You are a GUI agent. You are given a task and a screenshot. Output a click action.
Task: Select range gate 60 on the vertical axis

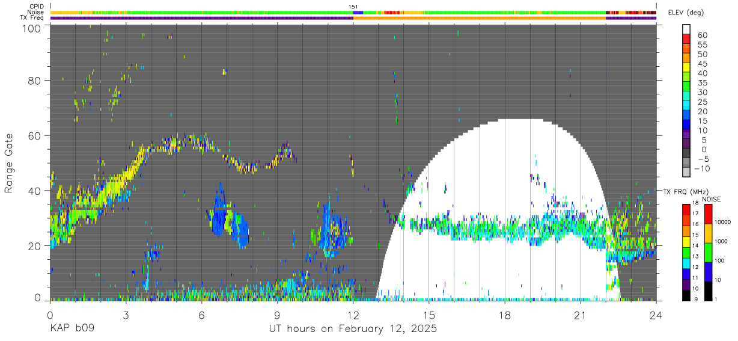click(35, 135)
